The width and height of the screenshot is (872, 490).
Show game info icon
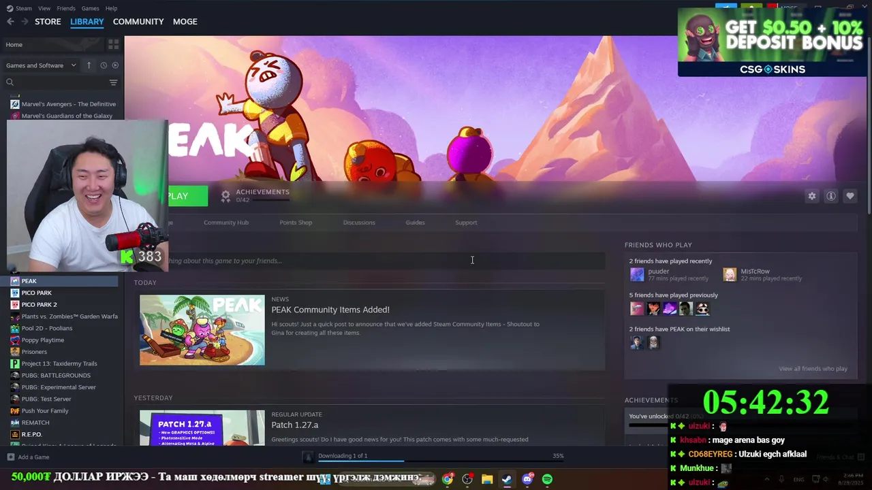click(831, 196)
